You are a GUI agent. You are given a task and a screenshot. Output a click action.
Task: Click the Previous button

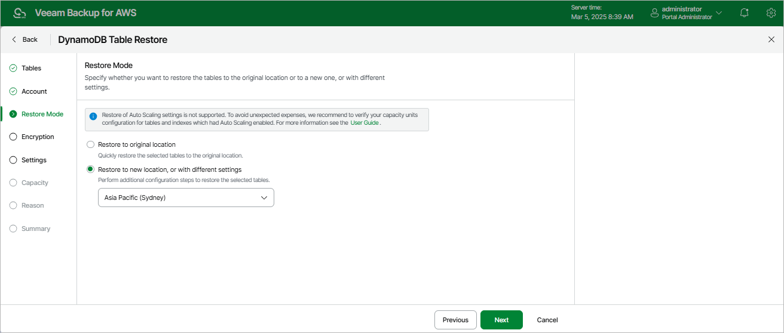click(455, 320)
